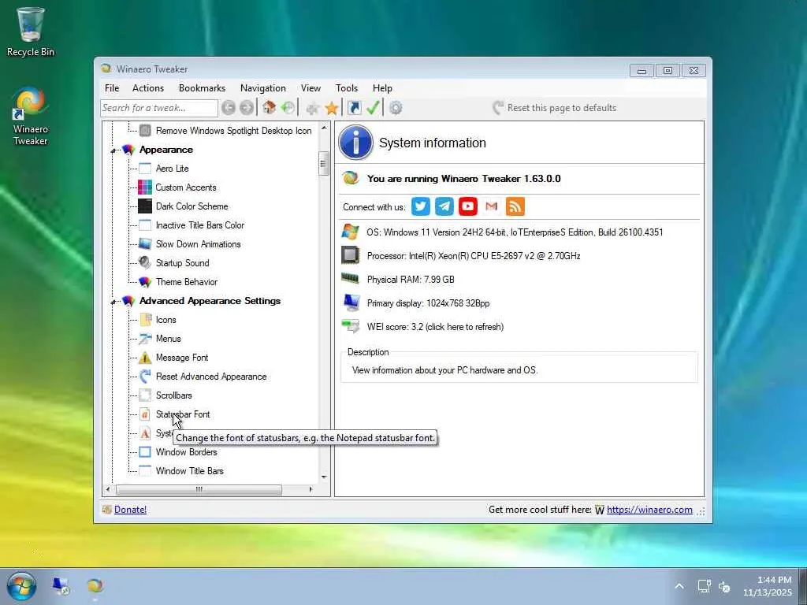Click the tree horizontal scrollbar thumb
The image size is (807, 605).
click(x=199, y=490)
